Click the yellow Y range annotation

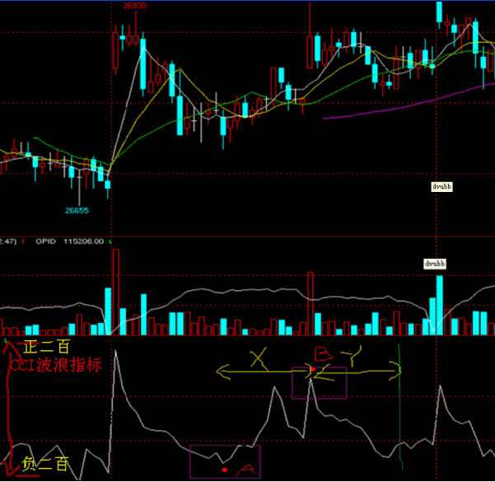(355, 358)
